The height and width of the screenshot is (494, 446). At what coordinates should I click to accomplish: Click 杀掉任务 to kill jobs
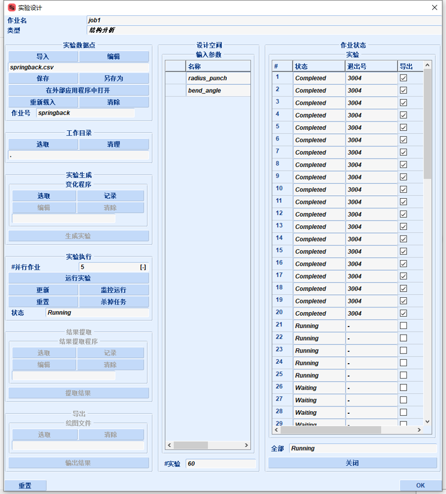click(113, 302)
